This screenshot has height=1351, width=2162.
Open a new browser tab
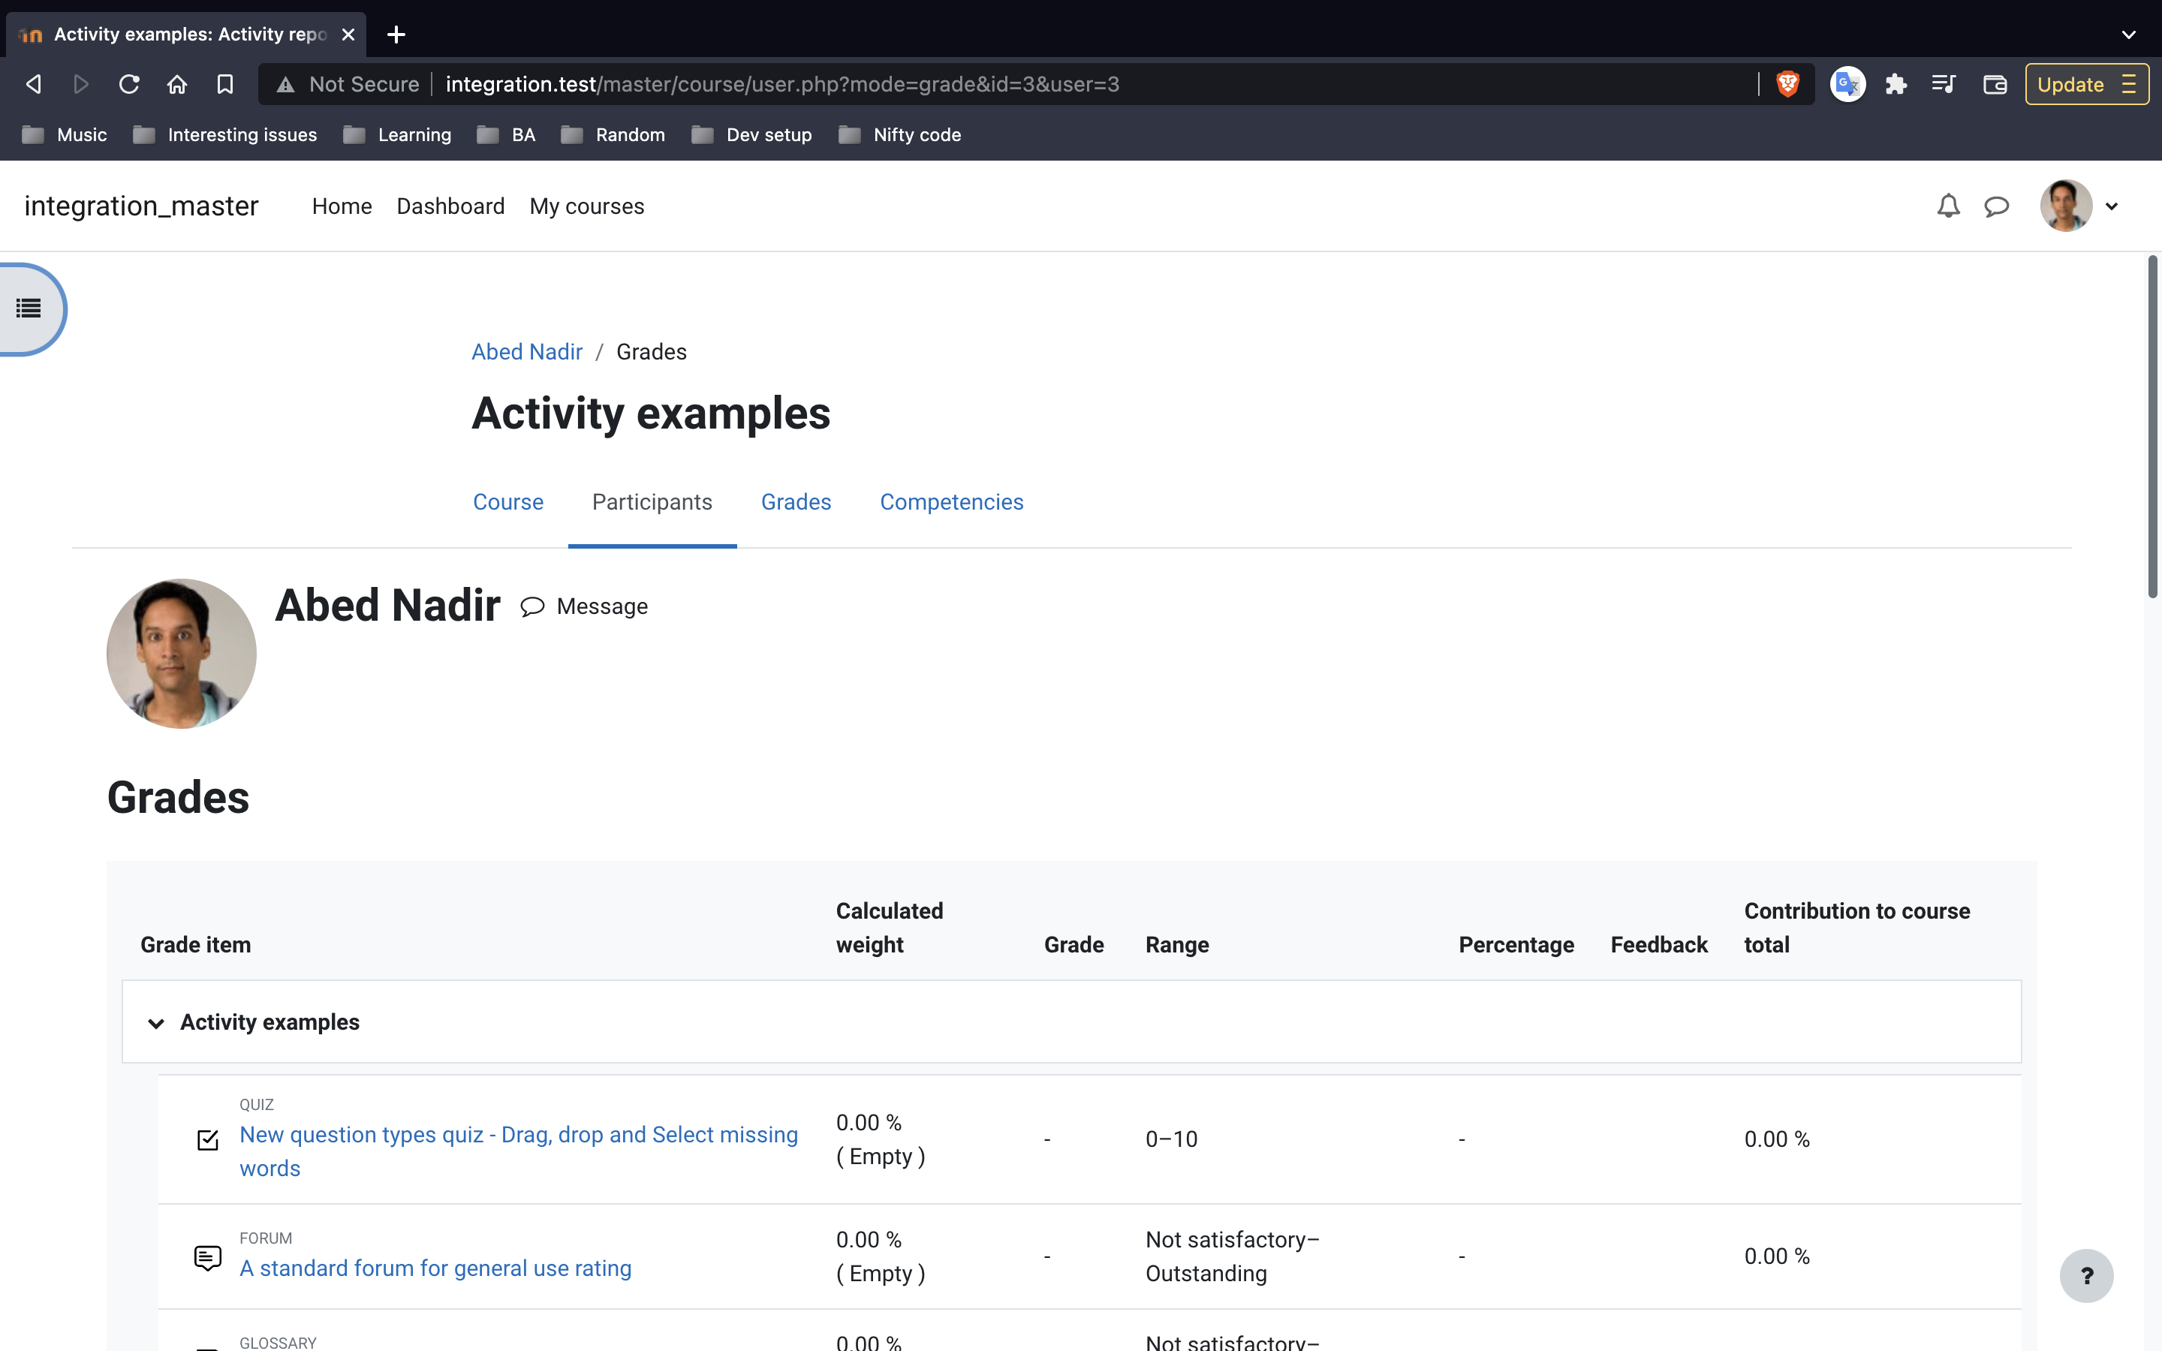tap(396, 34)
